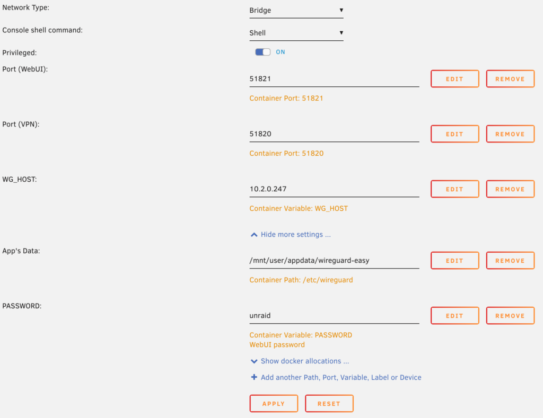Click the Port (VPN) value field

(334, 134)
